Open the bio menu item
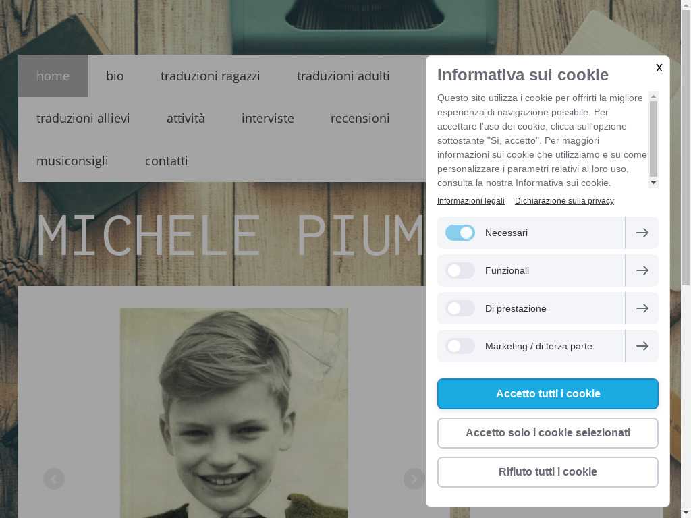691x518 pixels. coord(115,76)
